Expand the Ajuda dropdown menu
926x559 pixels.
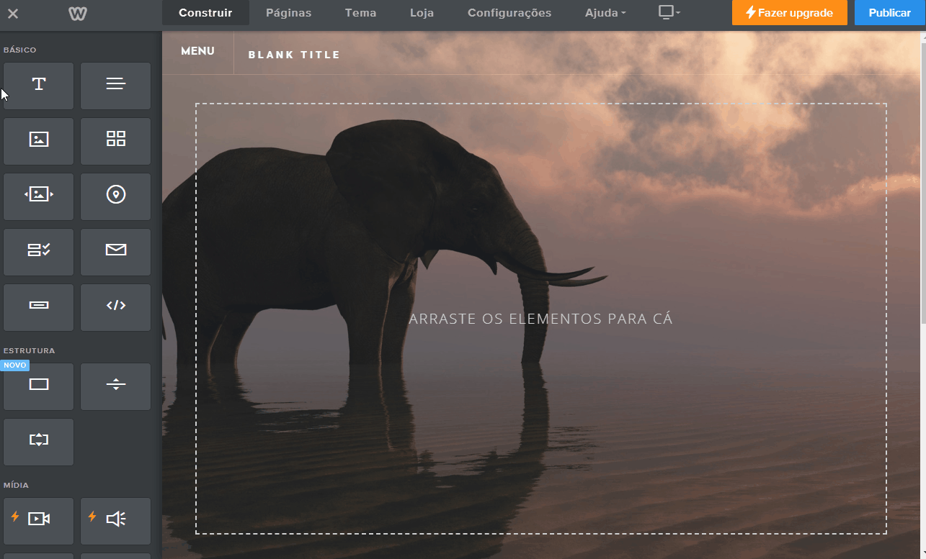click(605, 13)
